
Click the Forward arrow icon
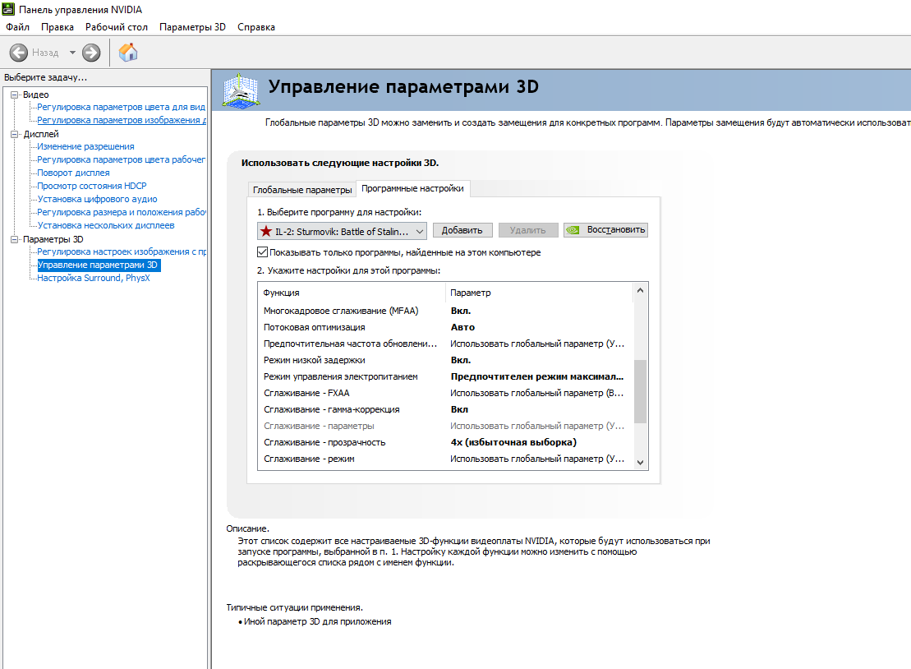[x=91, y=53]
